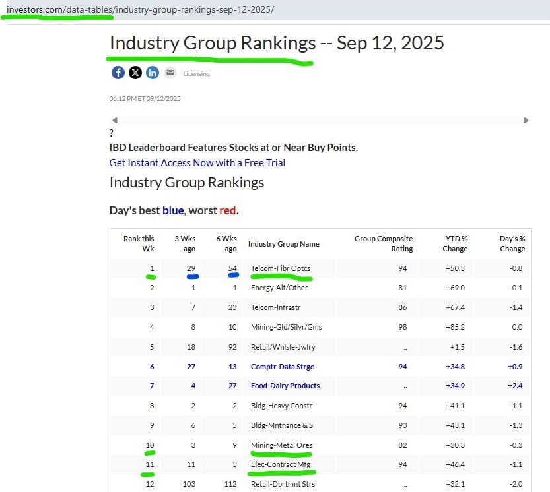
Task: Open the Get Instant Access free trial link
Action: coord(197,163)
